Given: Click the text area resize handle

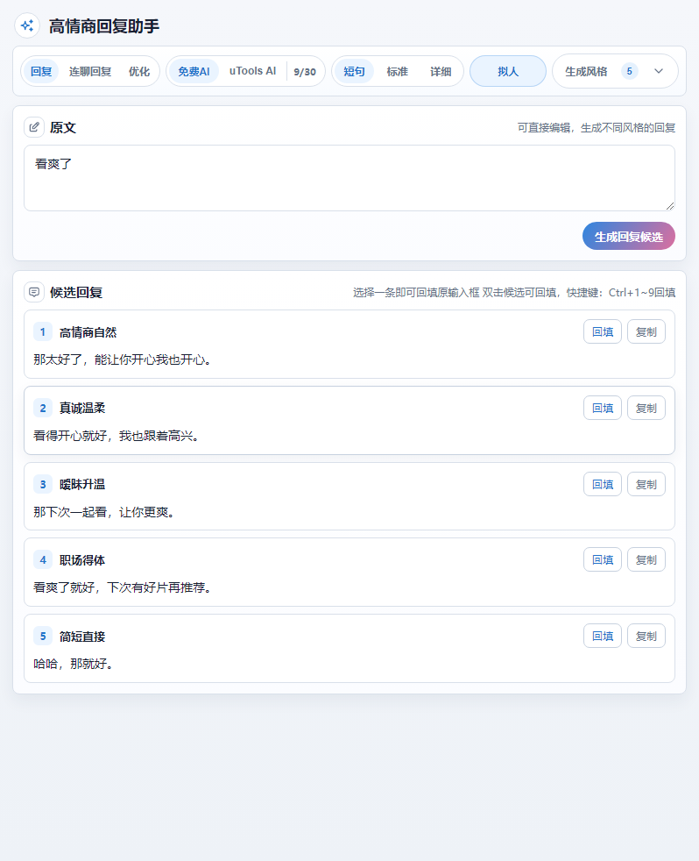Looking at the screenshot, I should 670,206.
